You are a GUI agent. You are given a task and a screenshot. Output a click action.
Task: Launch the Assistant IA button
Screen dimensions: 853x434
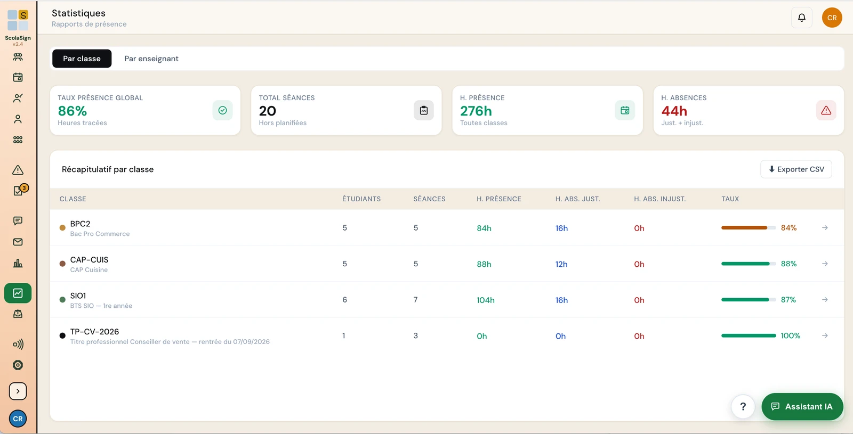pos(802,406)
